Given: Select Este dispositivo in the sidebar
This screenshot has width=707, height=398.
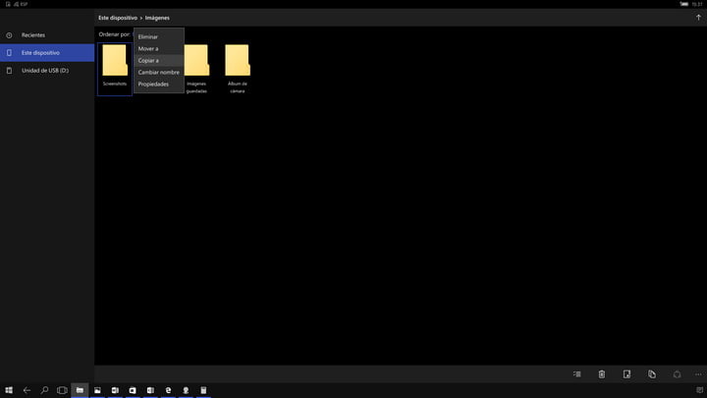Looking at the screenshot, I should click(40, 52).
